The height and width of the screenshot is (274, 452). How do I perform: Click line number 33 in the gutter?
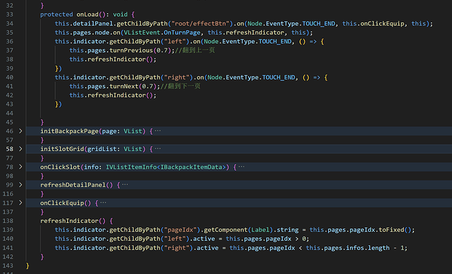pyautogui.click(x=10, y=14)
